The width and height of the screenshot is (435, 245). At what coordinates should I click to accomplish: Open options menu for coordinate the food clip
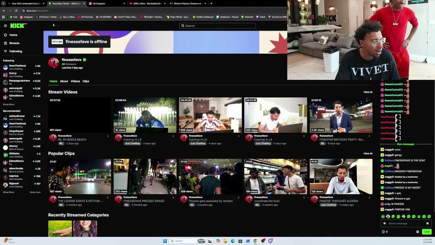coord(304,198)
